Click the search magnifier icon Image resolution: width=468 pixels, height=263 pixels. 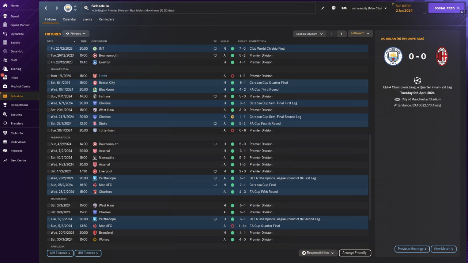click(x=86, y=8)
